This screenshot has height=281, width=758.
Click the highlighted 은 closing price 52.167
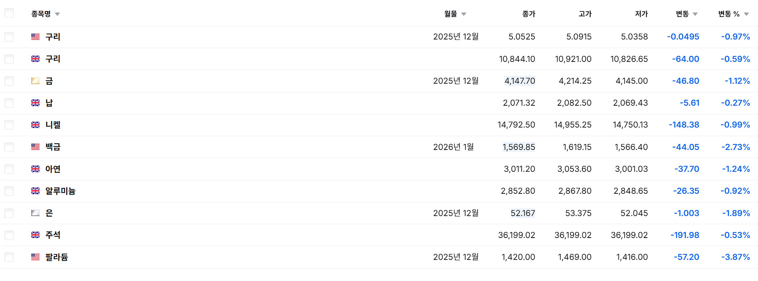coord(523,213)
